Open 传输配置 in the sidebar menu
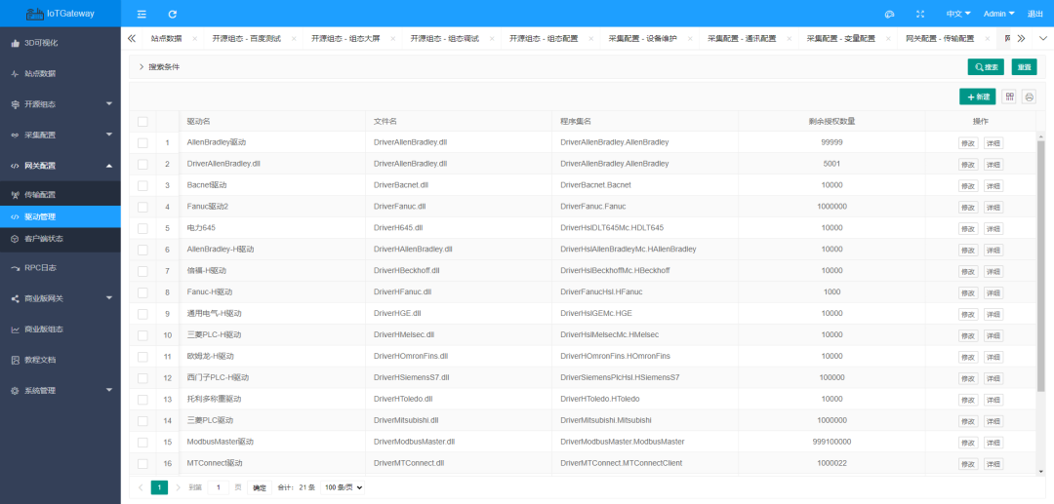Screen dimensions: 1054x504 [40, 195]
